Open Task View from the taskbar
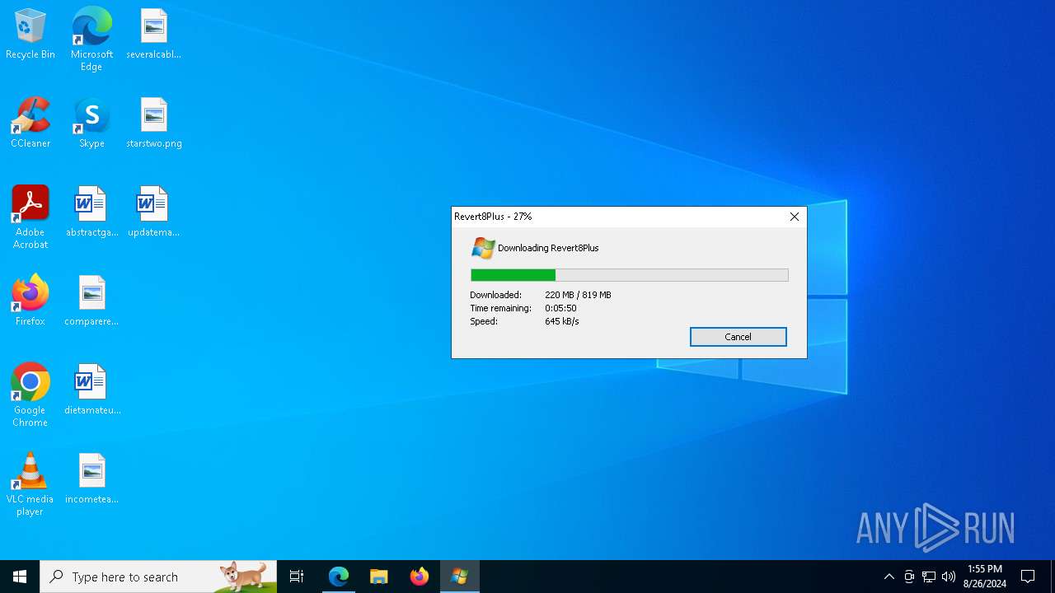This screenshot has height=593, width=1055. pyautogui.click(x=297, y=577)
